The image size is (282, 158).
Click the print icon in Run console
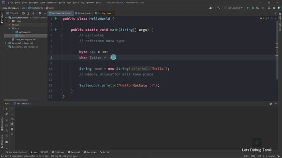(12, 129)
